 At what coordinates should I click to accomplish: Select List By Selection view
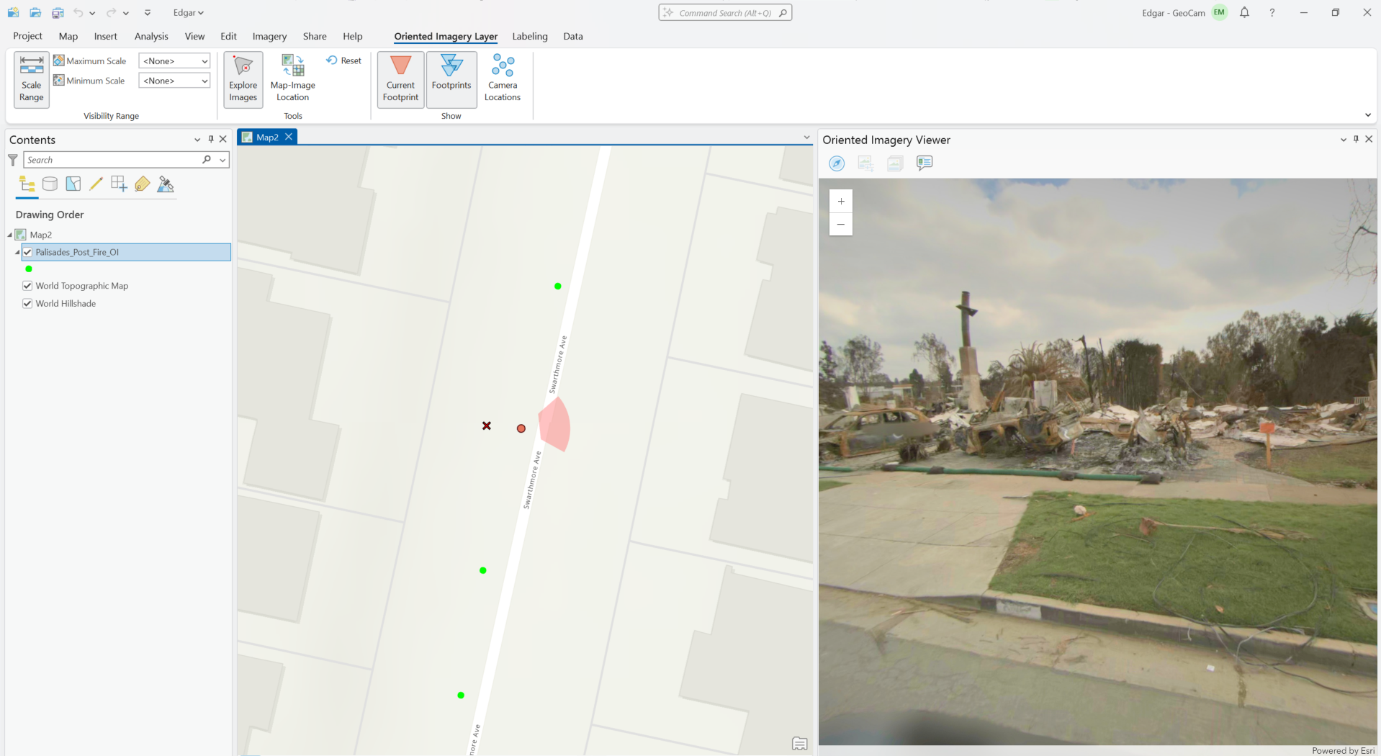(73, 184)
